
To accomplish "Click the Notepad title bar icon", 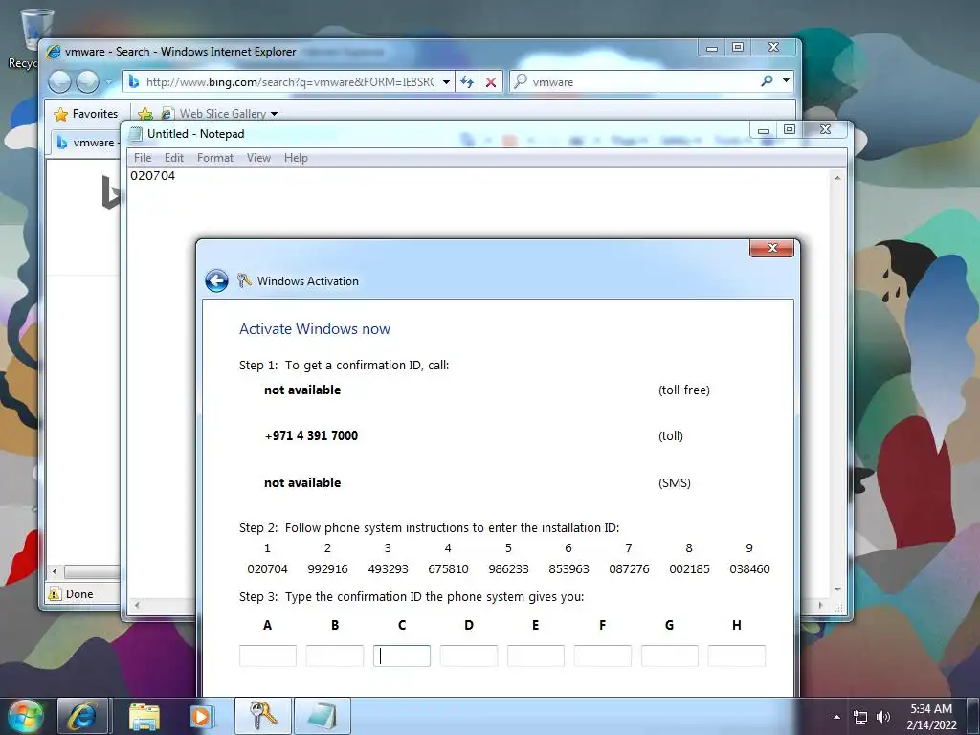I will coord(136,134).
